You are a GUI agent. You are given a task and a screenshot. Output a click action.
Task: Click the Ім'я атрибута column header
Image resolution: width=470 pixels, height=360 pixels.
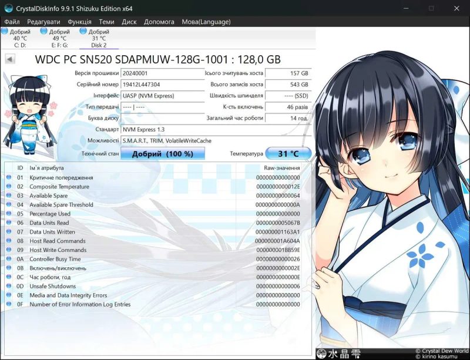[46, 168]
